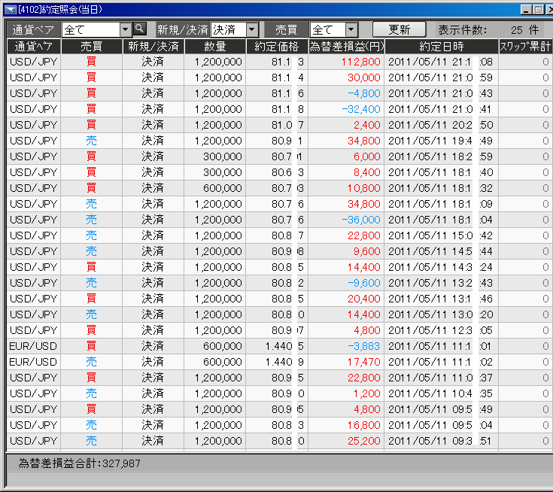
Task: Open the window system menu icon in title bar
Action: [x=9, y=10]
